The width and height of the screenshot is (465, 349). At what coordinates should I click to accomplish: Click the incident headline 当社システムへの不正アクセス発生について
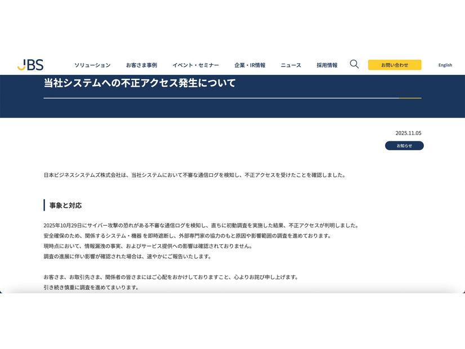coord(139,82)
